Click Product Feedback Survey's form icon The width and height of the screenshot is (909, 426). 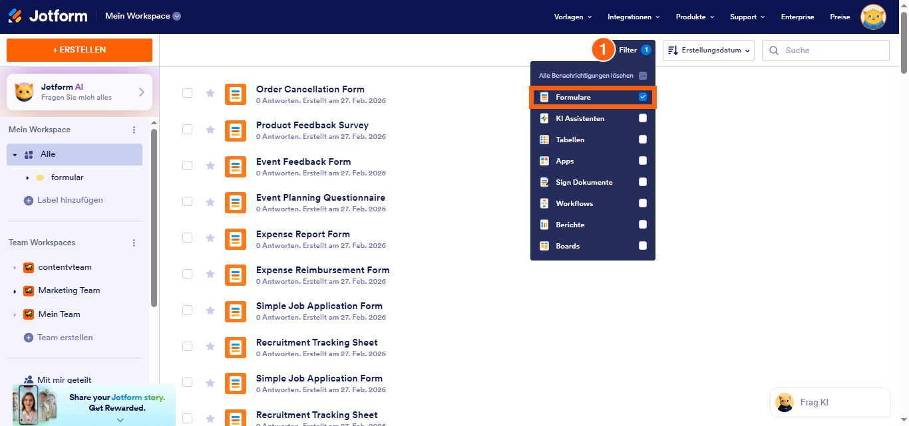pos(236,130)
